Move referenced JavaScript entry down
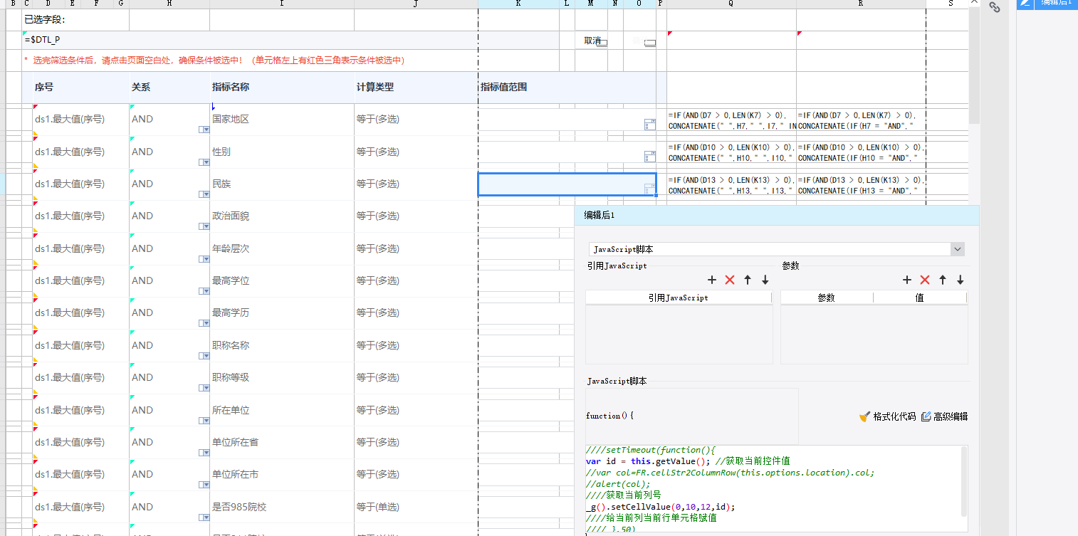This screenshot has height=536, width=1078. coord(765,280)
